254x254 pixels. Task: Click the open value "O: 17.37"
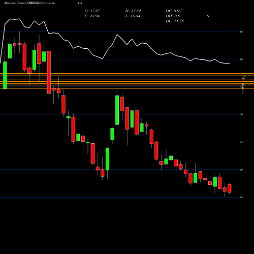(x=92, y=11)
